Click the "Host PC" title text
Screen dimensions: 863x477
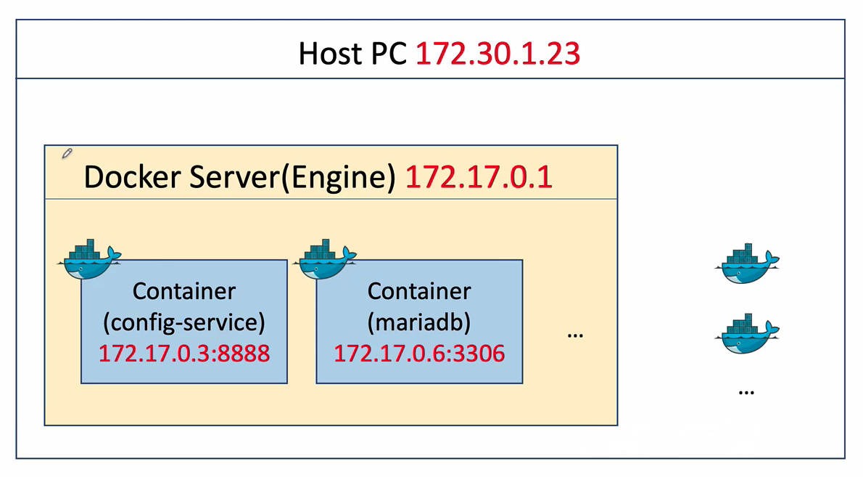(x=352, y=54)
